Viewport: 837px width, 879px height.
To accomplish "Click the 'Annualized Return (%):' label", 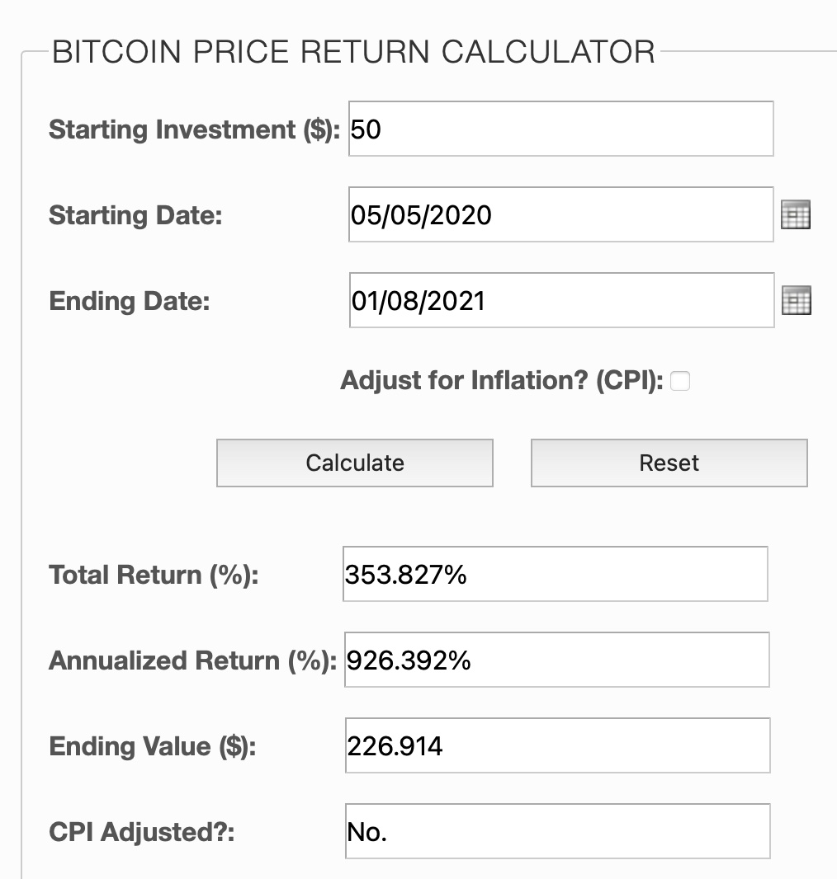I will (x=193, y=660).
